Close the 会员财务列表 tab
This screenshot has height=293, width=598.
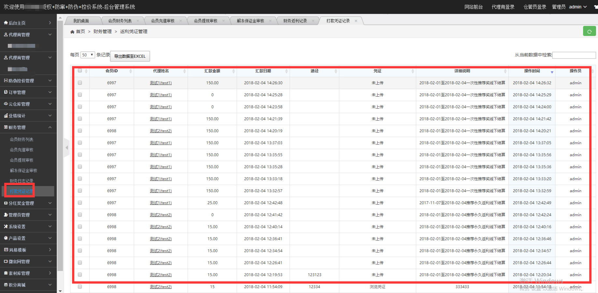(x=138, y=21)
